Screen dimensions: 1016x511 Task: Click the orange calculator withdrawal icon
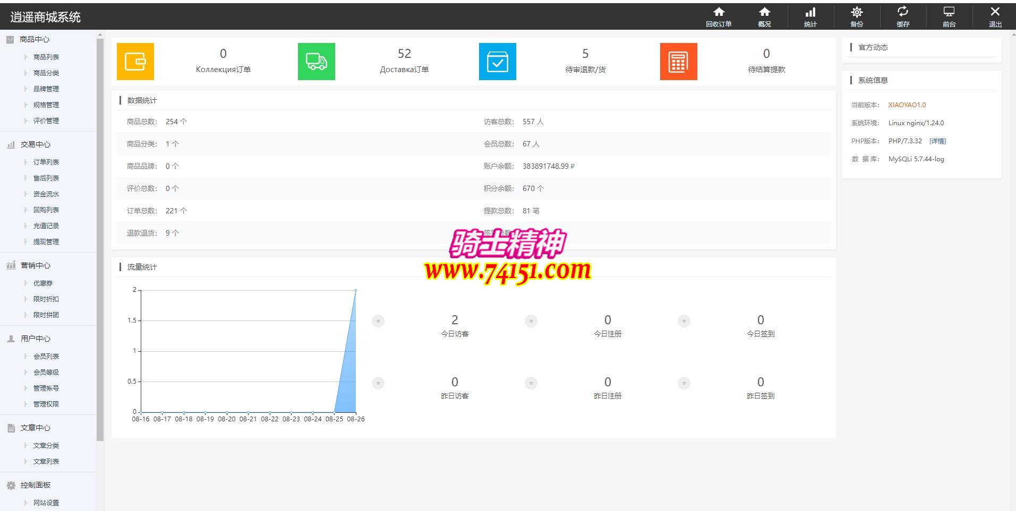[x=679, y=62]
